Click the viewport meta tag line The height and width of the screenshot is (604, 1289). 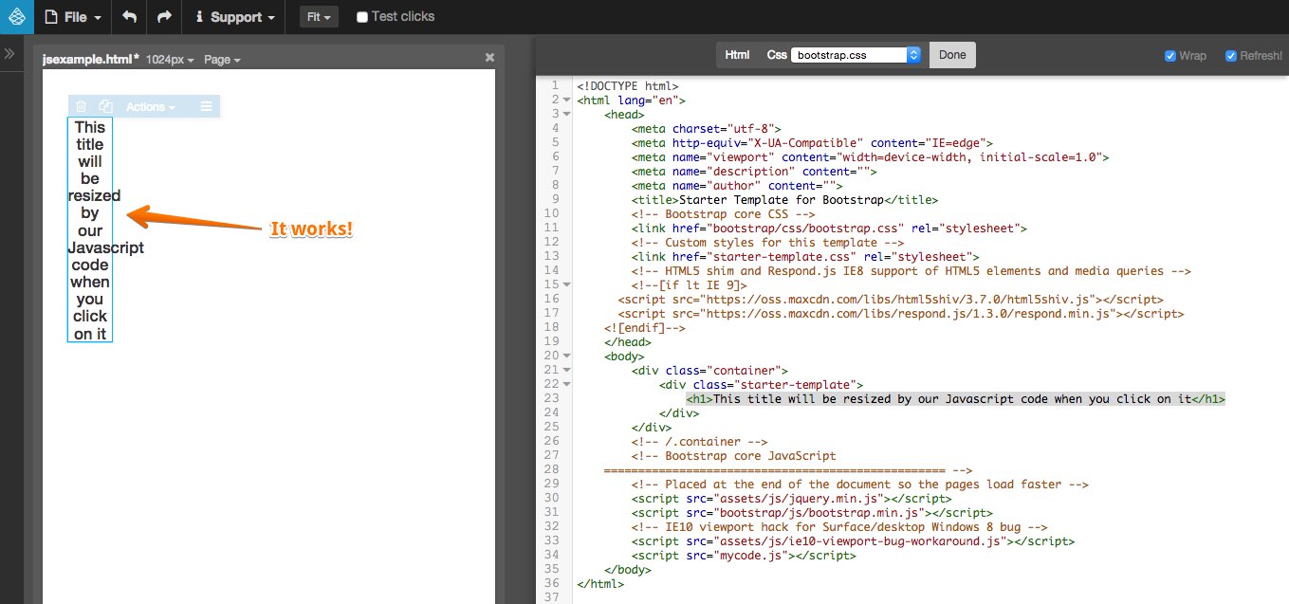tap(870, 156)
